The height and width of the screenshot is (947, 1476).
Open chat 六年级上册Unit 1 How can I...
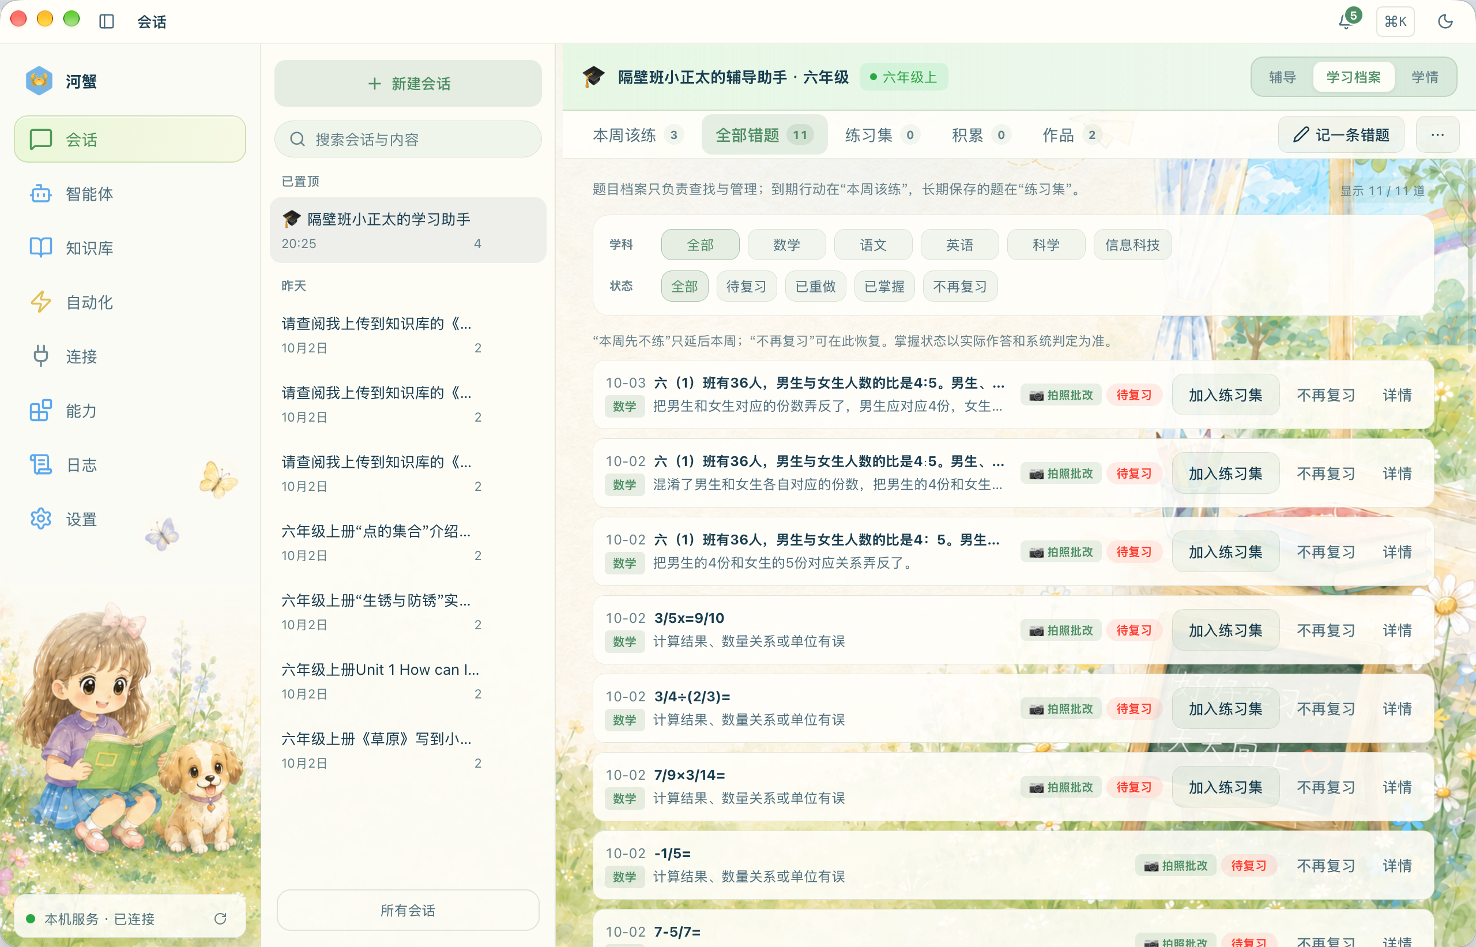pyautogui.click(x=408, y=681)
